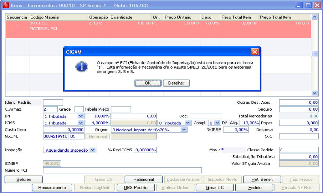Click the blue information icon in dialog
Image resolution: width=323 pixels, height=193 pixels.
[x=82, y=67]
